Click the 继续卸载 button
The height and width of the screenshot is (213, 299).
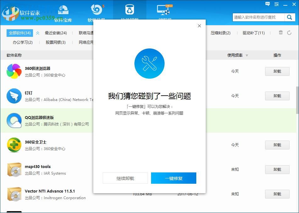click(x=125, y=178)
